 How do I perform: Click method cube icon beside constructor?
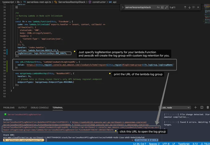90,2
